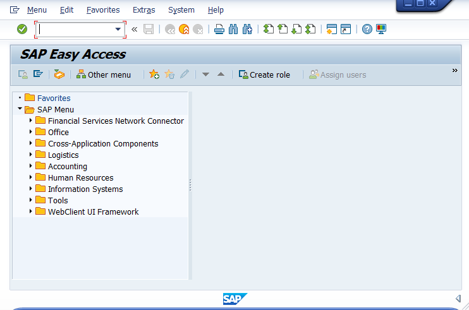
Task: Click the Back navigation icon
Action: [x=170, y=29]
